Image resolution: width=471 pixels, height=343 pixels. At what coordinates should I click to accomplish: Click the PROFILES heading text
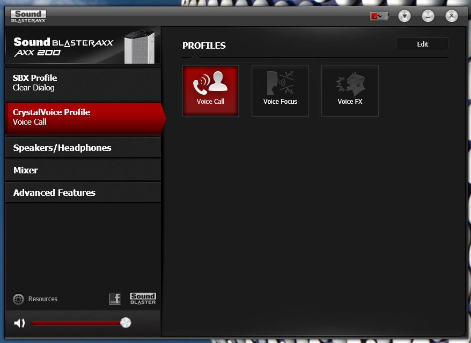(204, 45)
